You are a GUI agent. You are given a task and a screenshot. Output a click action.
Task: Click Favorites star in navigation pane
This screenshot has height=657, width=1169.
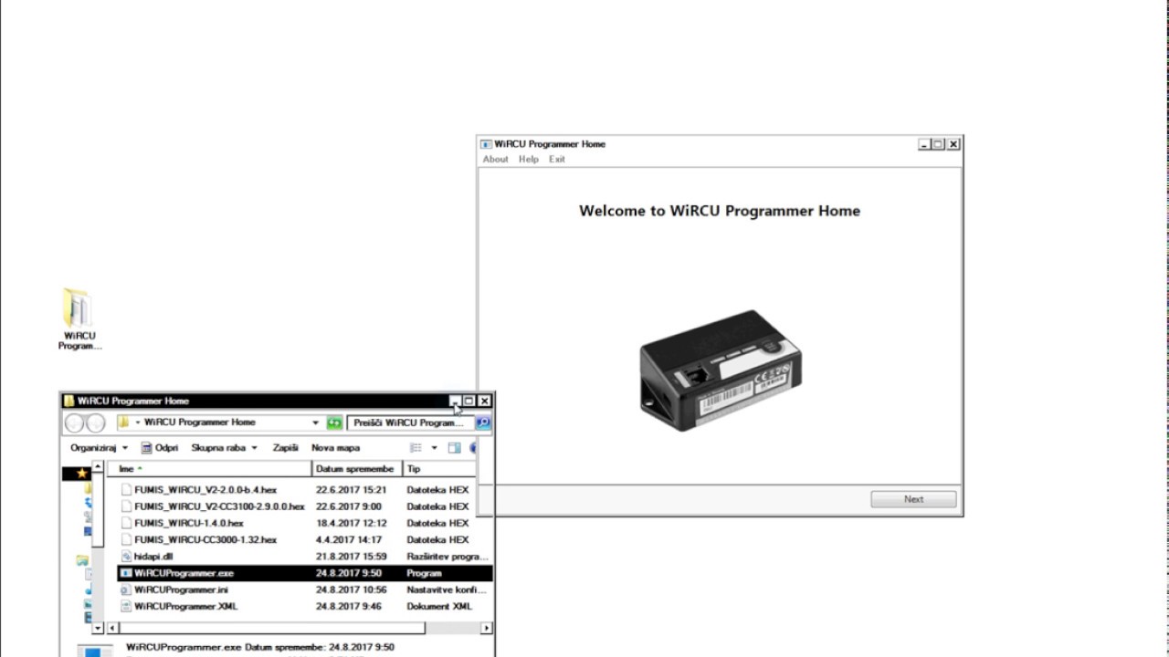click(x=82, y=473)
